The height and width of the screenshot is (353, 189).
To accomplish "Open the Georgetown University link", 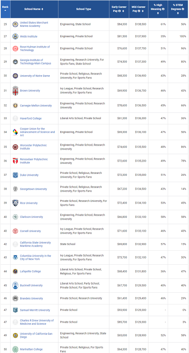I will (33, 189).
